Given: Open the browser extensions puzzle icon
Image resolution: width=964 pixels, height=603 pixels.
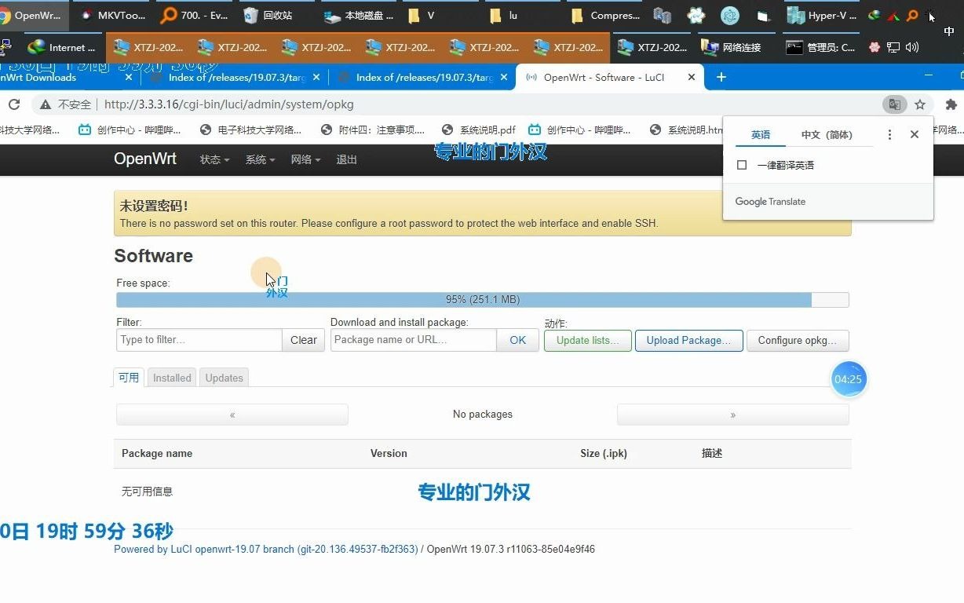Looking at the screenshot, I should pos(951,104).
